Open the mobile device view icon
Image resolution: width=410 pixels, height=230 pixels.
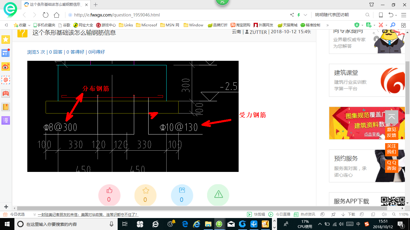[381, 15]
